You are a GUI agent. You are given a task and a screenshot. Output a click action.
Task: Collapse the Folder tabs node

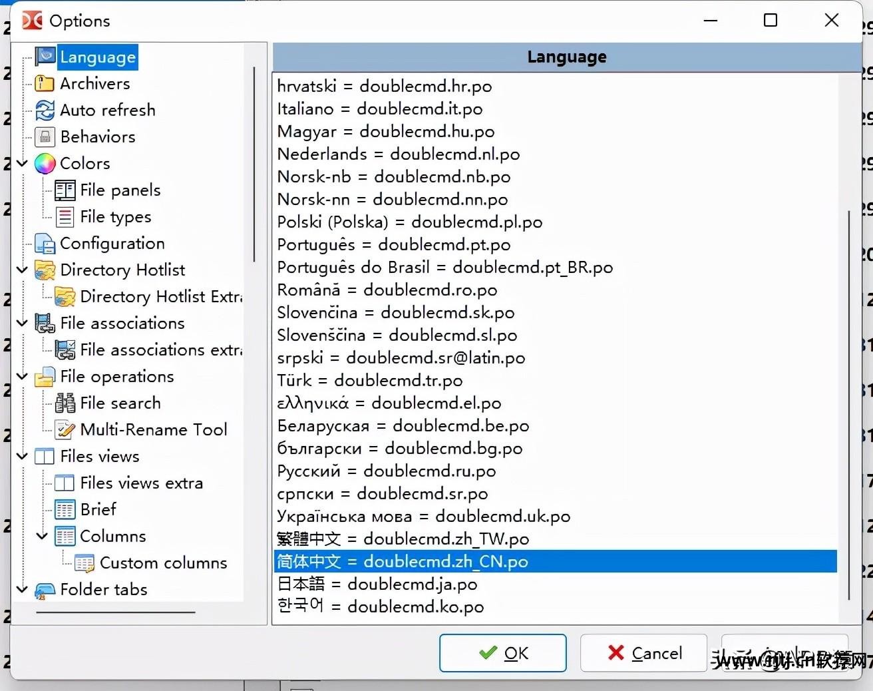coord(22,589)
